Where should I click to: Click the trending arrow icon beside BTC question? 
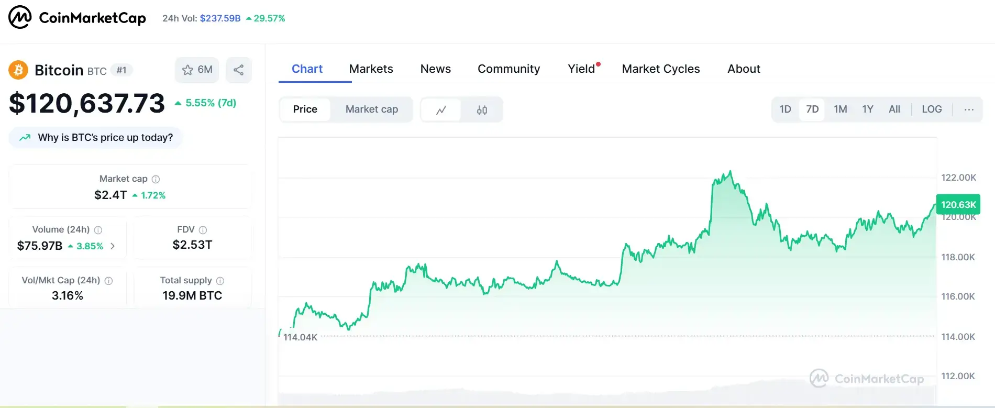click(25, 138)
